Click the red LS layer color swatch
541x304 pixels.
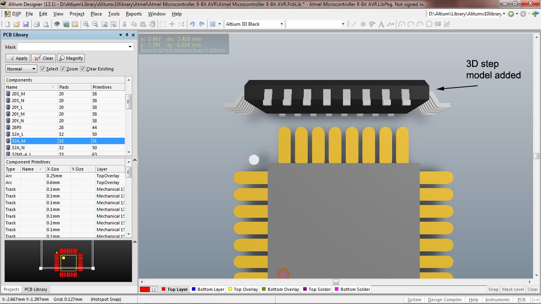coord(145,289)
